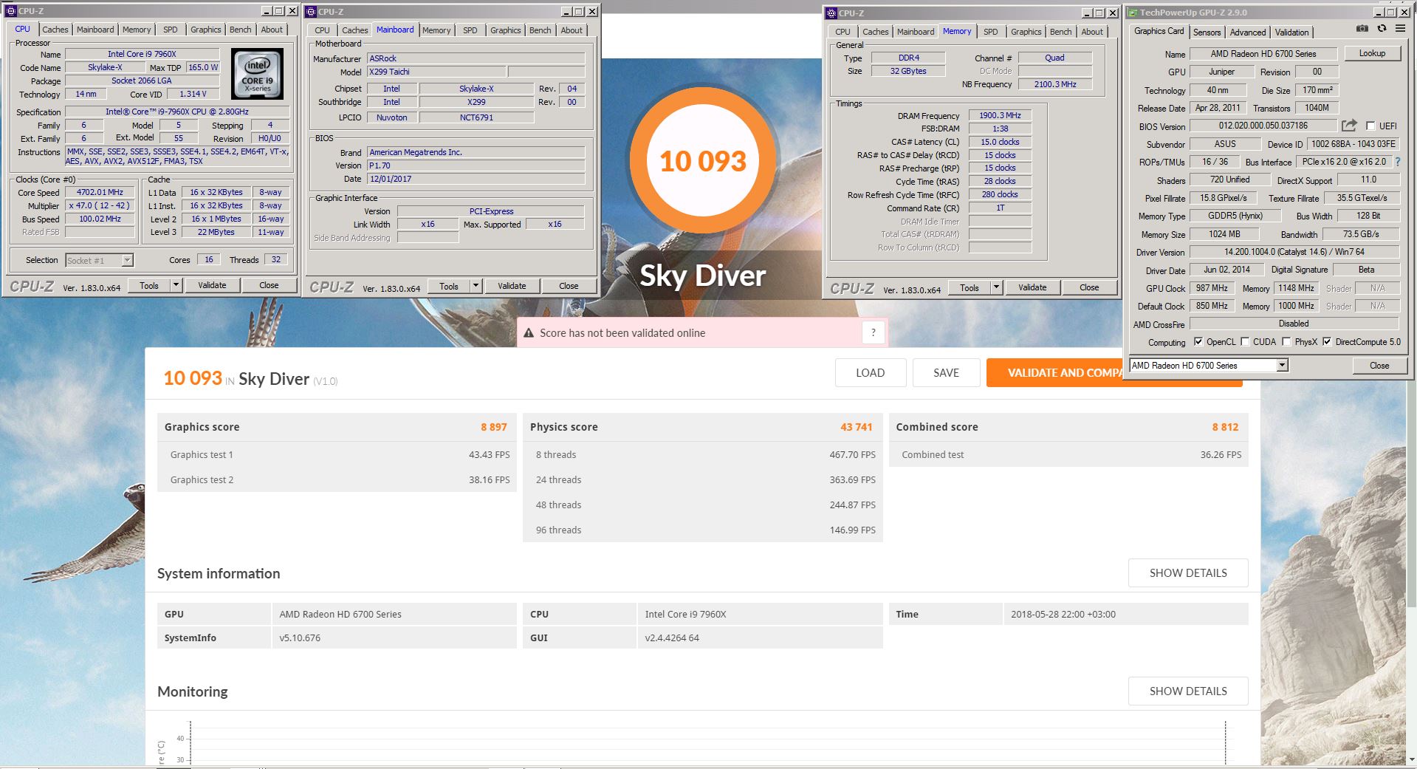This screenshot has width=1417, height=769.
Task: Click Validate in the Memory CPU-Z window
Action: 1032,287
